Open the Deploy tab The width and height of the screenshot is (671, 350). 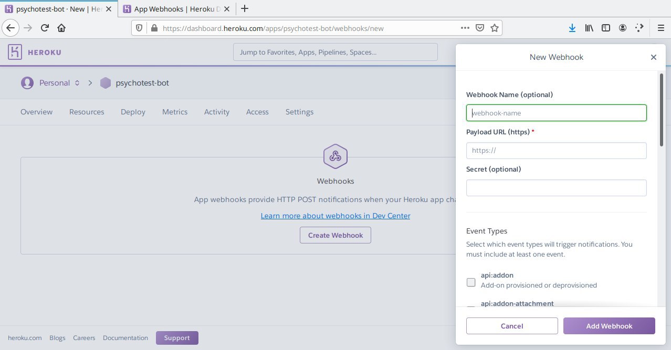coord(133,112)
